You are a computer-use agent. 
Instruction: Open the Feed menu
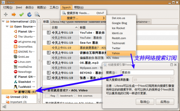[x=19, y=8]
